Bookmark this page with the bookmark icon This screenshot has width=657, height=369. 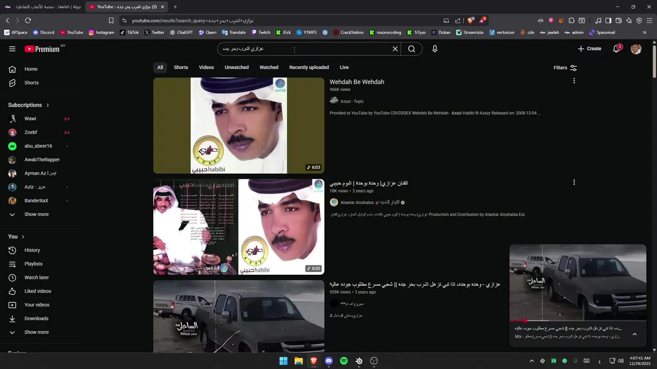point(111,20)
